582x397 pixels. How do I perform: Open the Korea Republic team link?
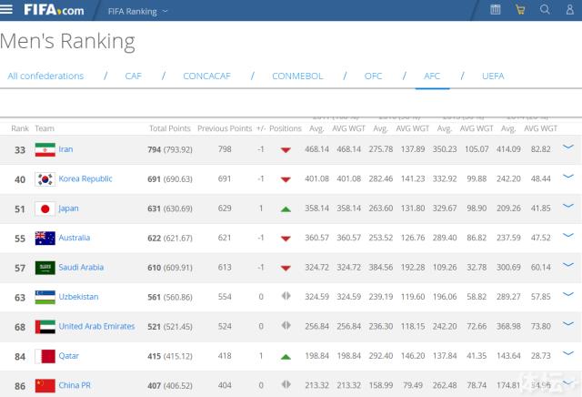(x=85, y=179)
